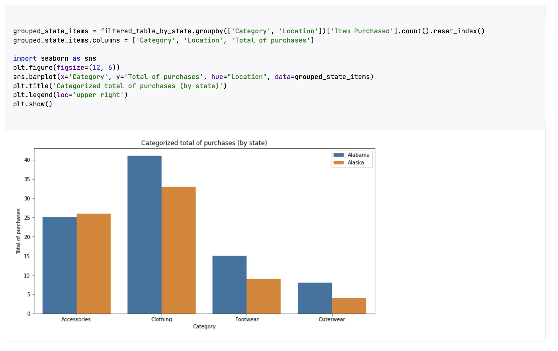Click the Outerwear tick label

[332, 319]
